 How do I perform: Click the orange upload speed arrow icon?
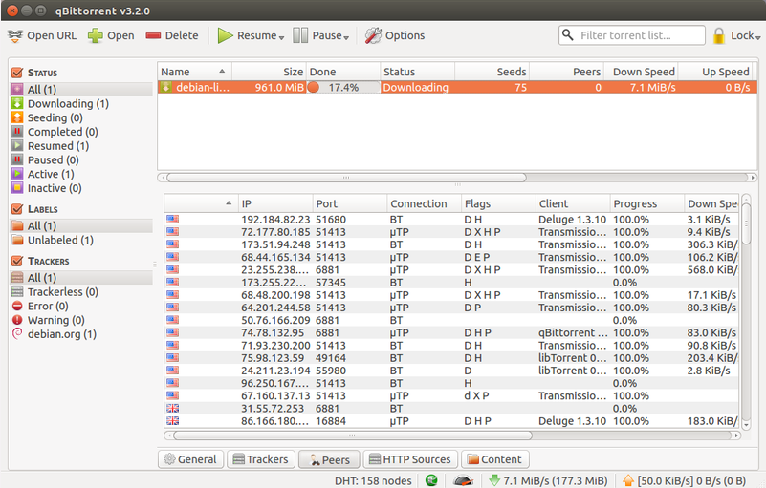tap(628, 480)
